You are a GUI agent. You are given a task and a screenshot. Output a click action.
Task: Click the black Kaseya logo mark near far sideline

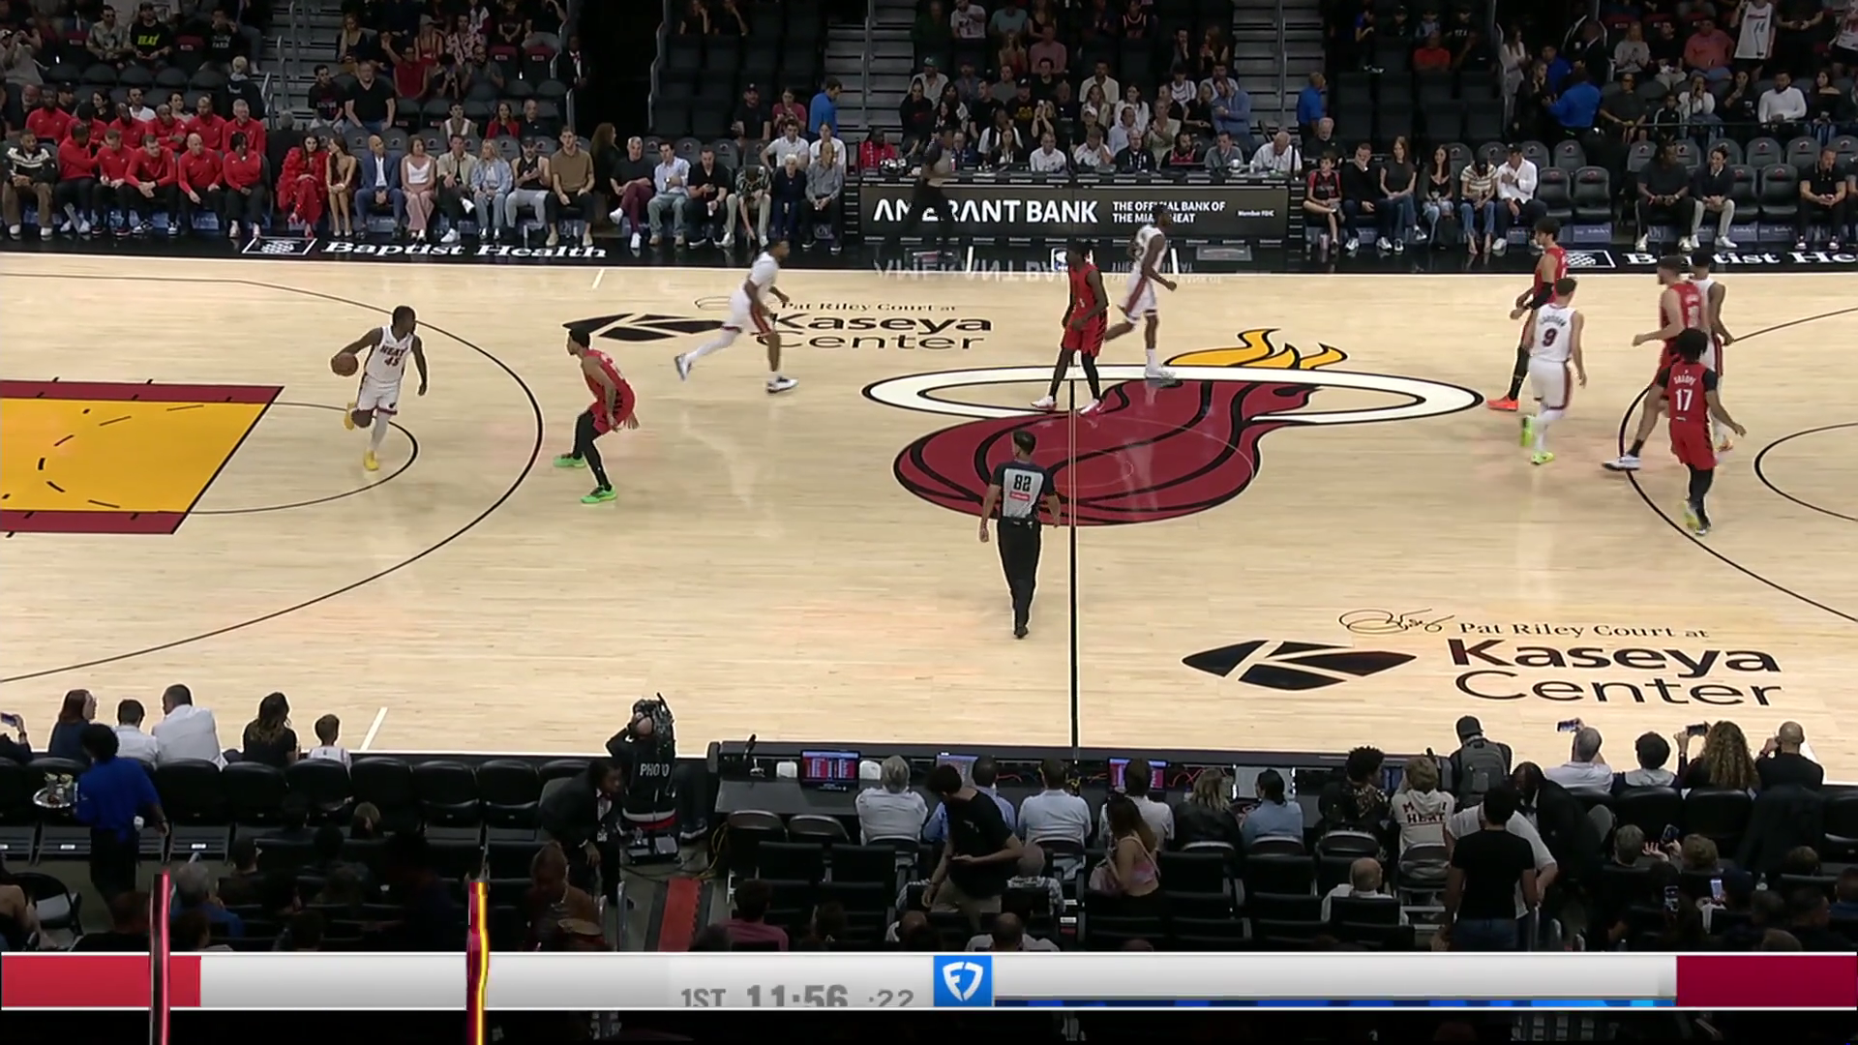tap(644, 328)
